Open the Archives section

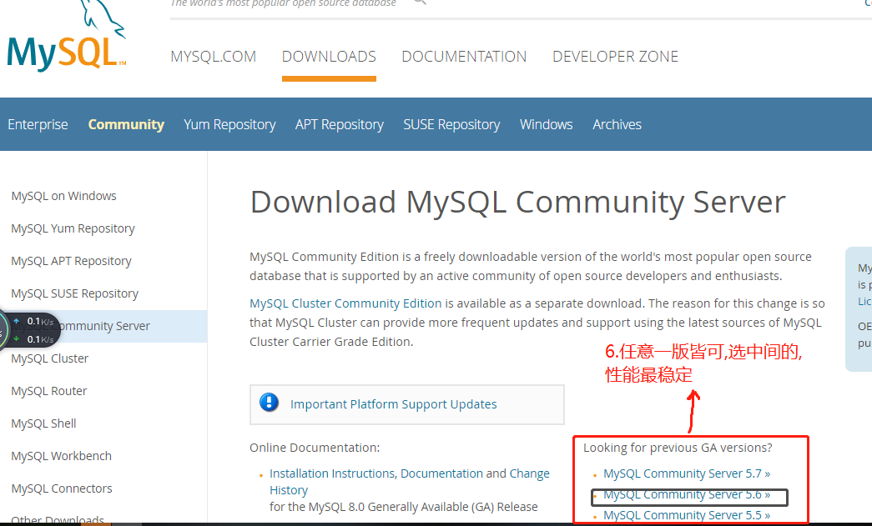point(617,124)
